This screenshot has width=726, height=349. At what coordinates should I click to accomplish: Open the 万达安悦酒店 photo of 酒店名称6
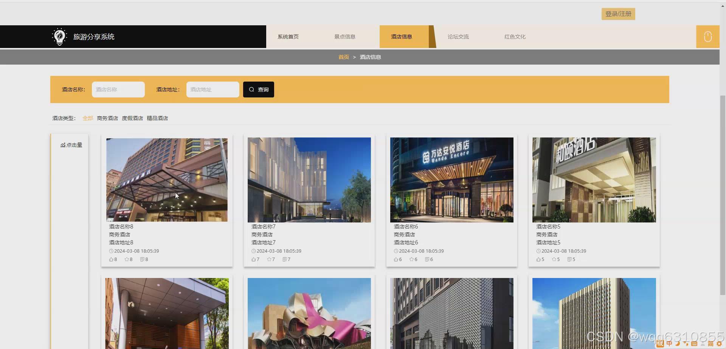point(452,180)
